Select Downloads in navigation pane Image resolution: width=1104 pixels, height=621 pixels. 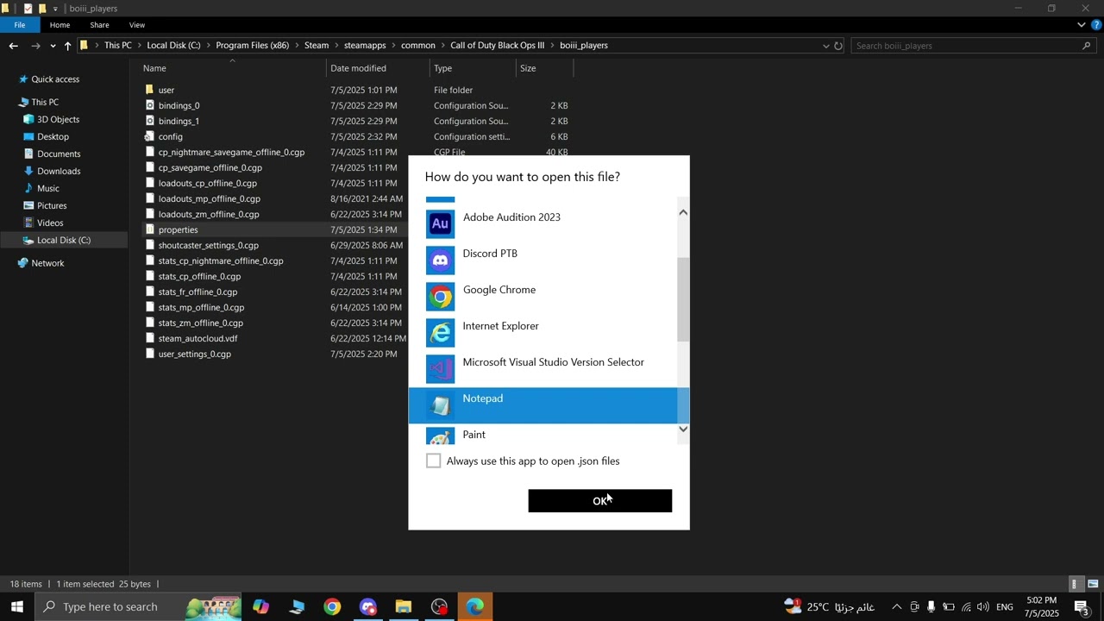59,172
